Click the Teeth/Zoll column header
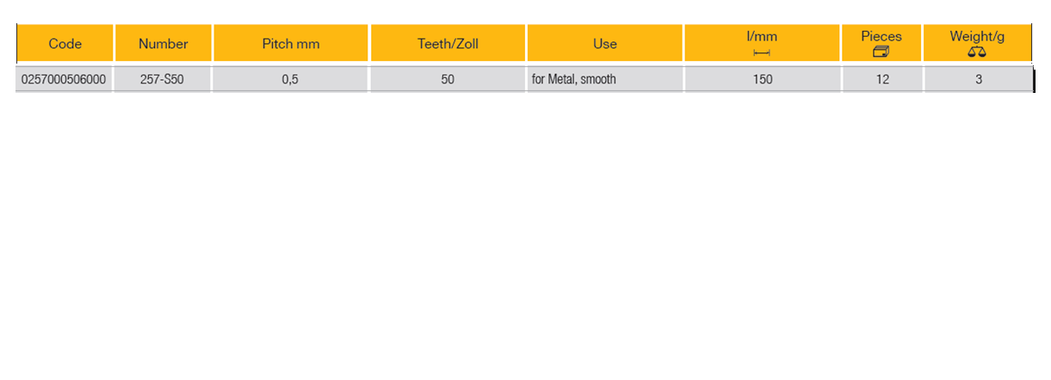This screenshot has width=1051, height=380. point(448,44)
